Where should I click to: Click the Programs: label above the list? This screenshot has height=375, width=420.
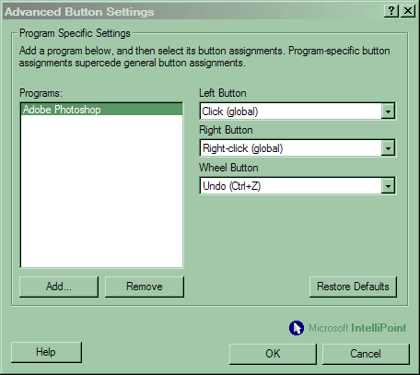[x=41, y=93]
